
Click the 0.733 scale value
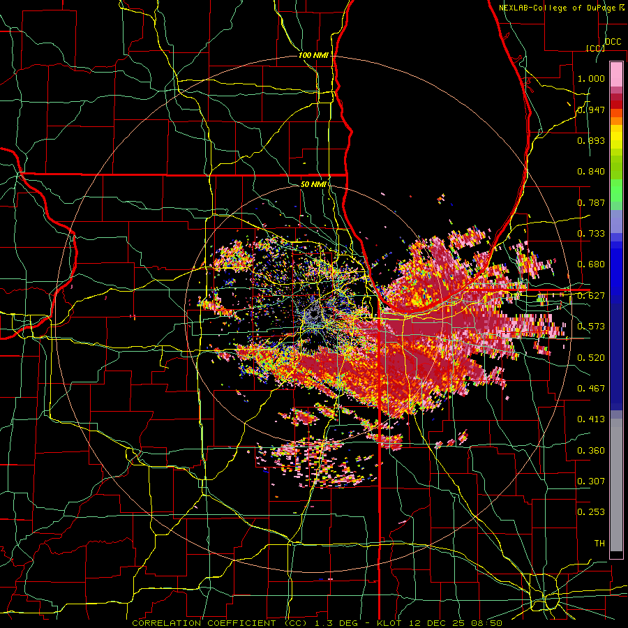(591, 234)
